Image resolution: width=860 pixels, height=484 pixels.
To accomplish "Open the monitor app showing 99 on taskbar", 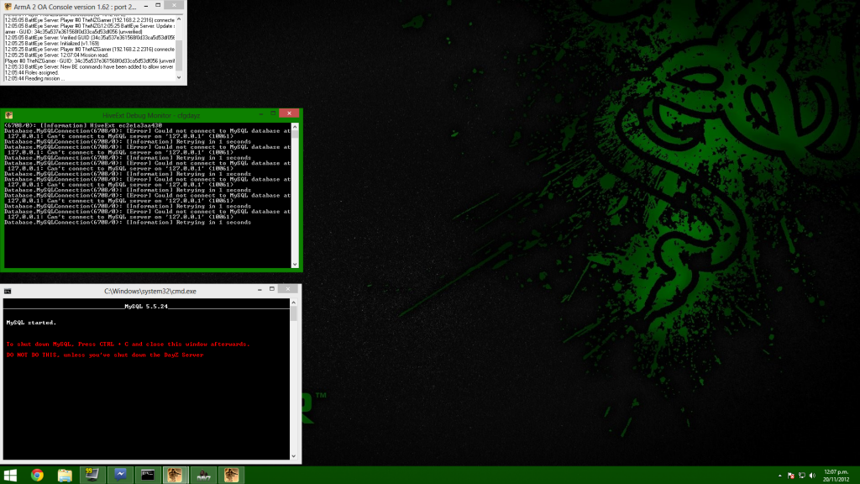I will coord(92,476).
